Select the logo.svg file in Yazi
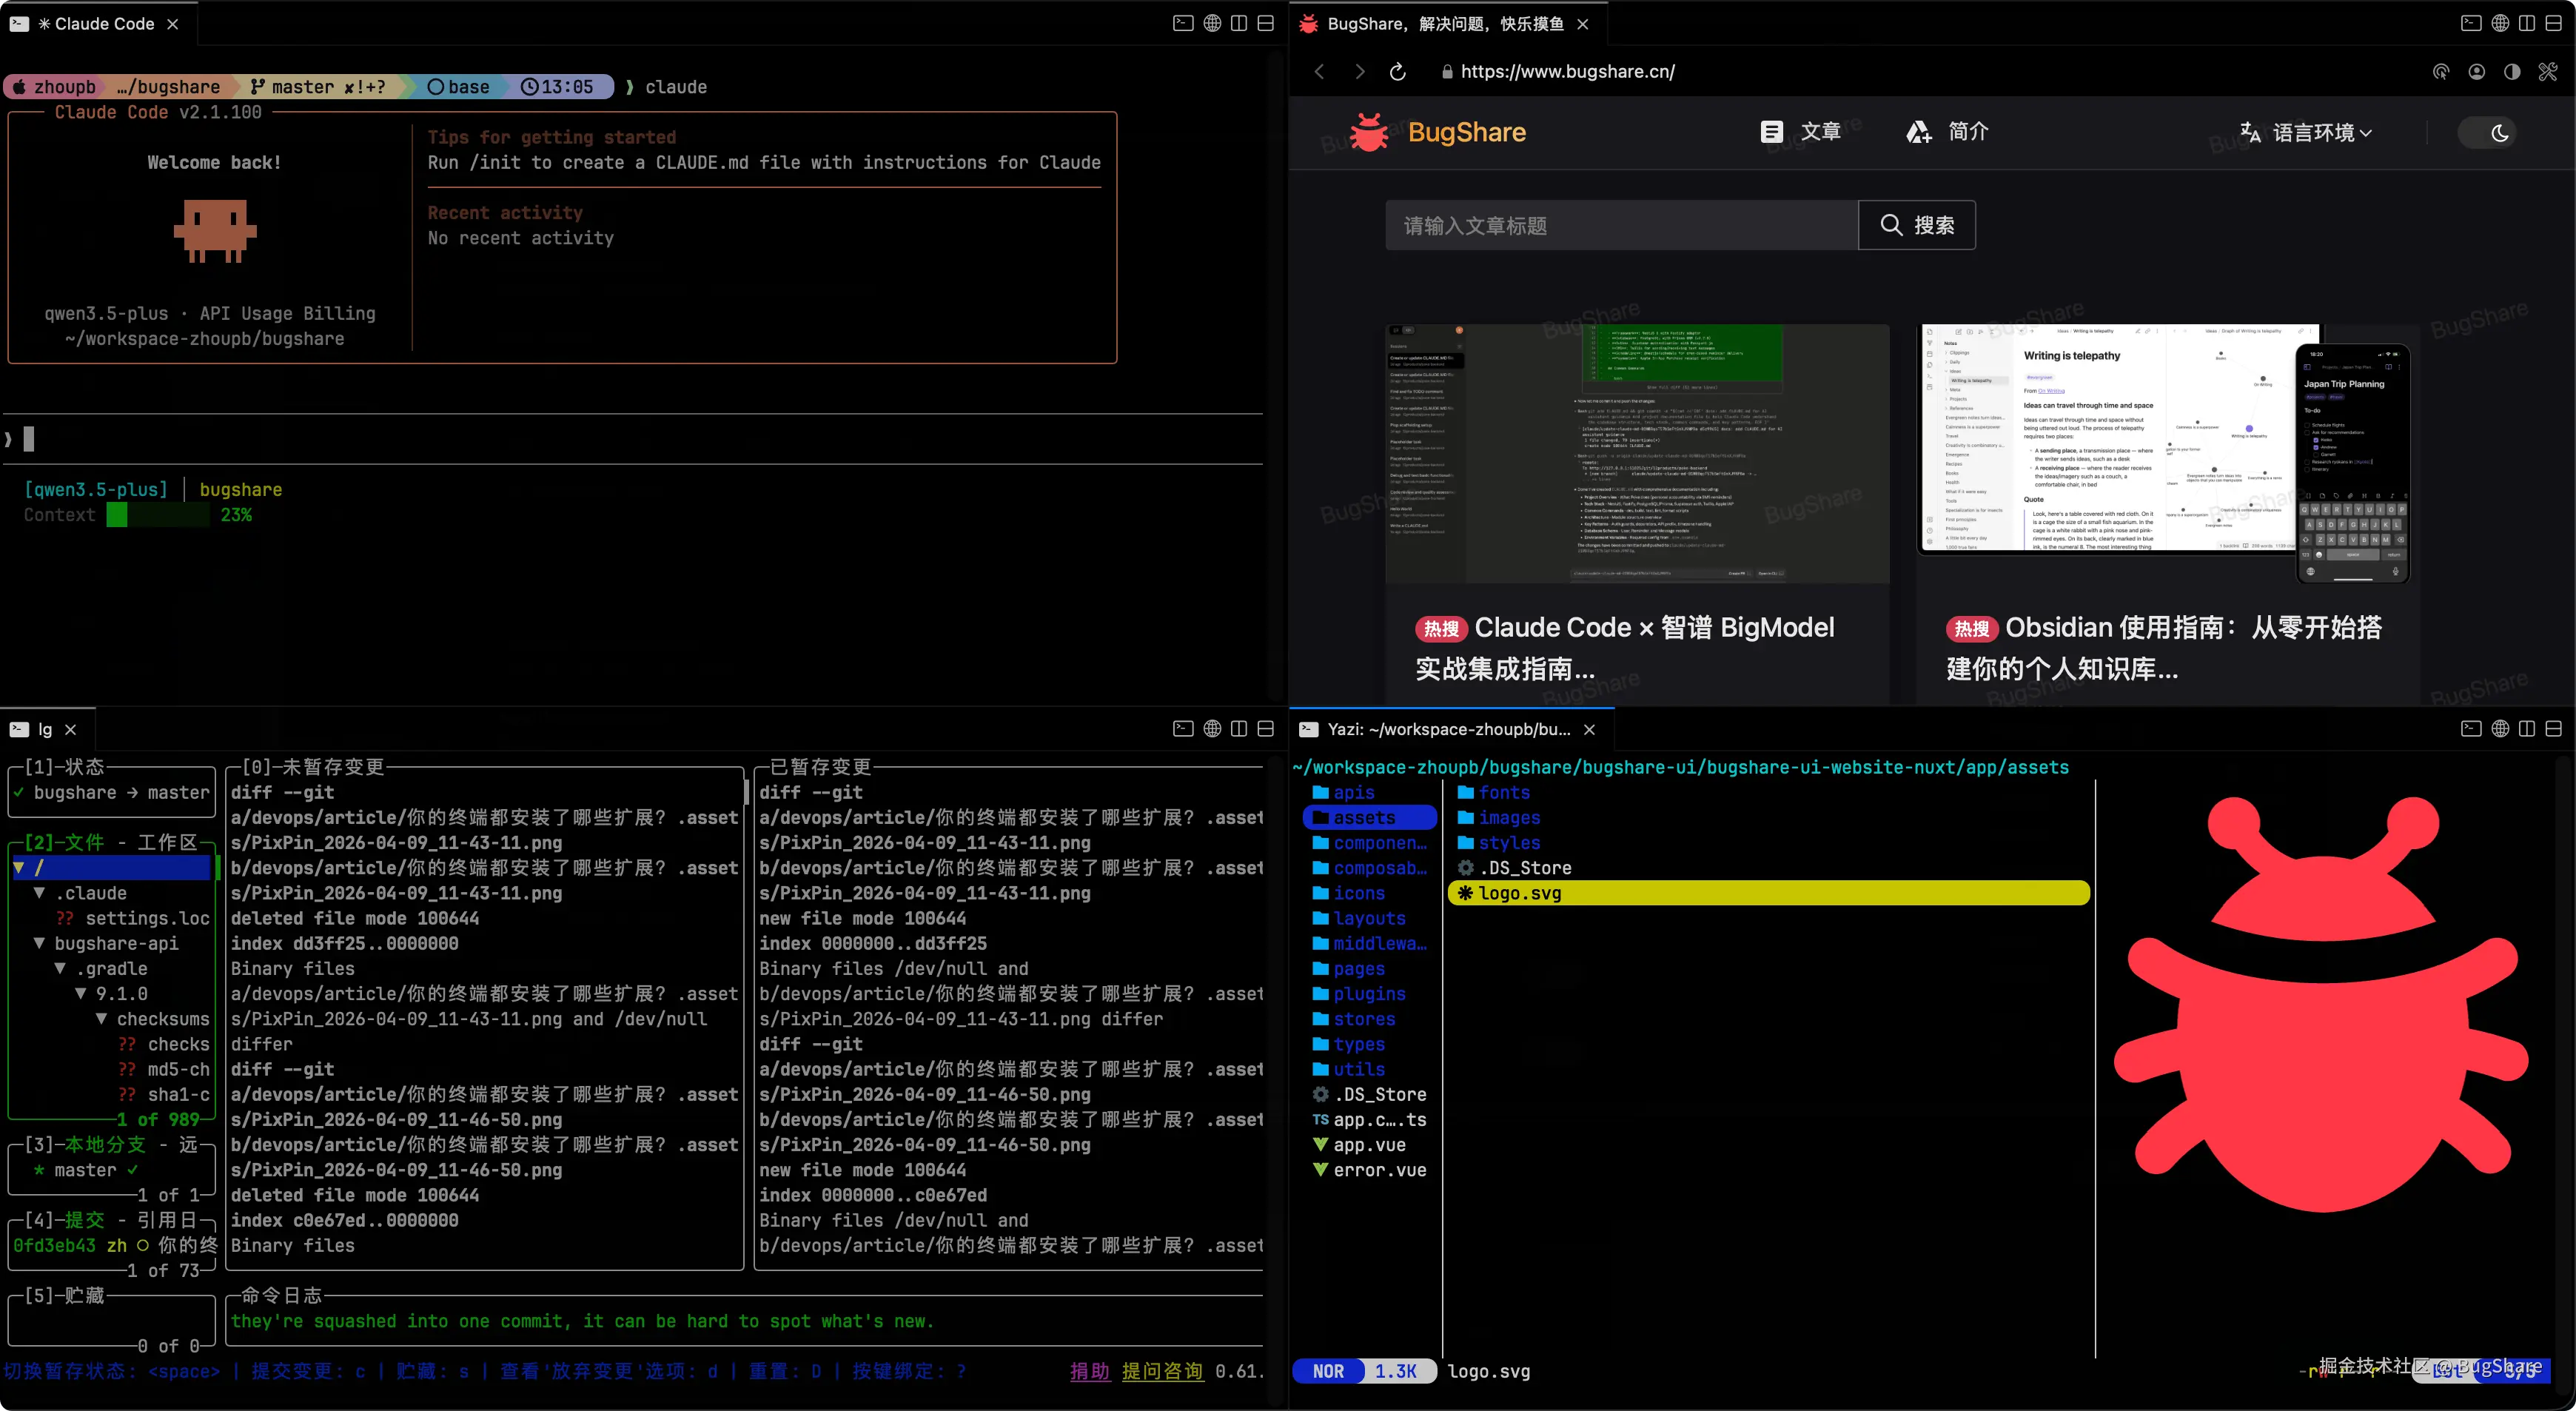 tap(1520, 893)
